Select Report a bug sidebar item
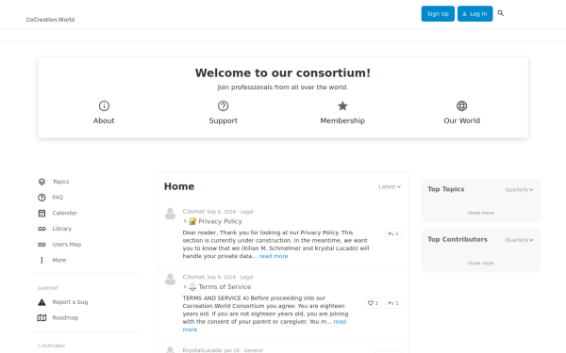The width and height of the screenshot is (566, 353). click(70, 302)
